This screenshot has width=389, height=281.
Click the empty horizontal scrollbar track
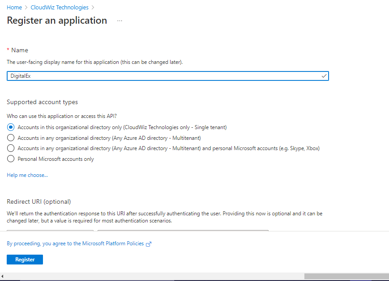[x=152, y=276]
